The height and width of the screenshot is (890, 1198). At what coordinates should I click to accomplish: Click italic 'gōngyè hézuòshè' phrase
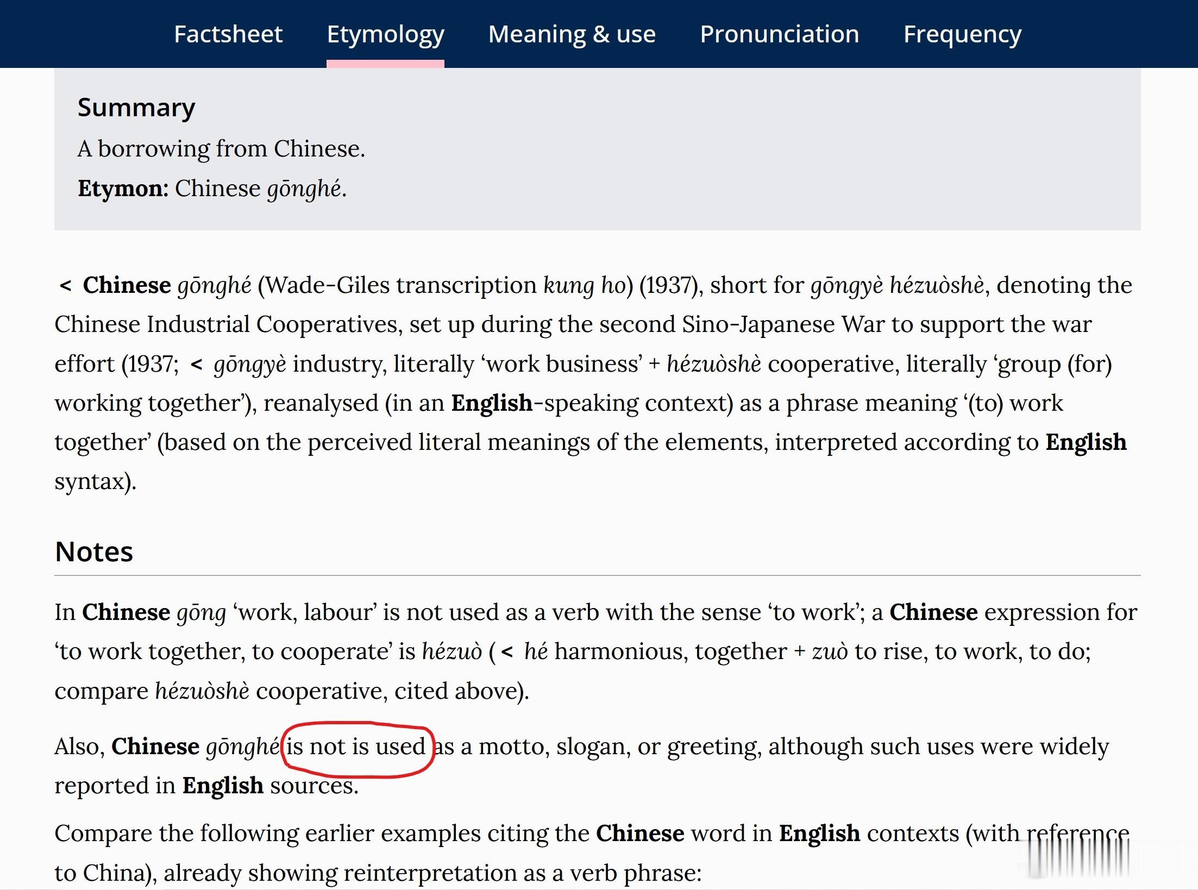(x=897, y=286)
